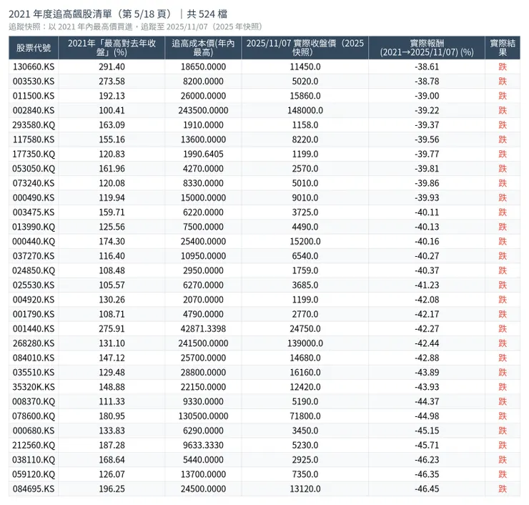Select stock code 073240.KS
Viewport: 529px width, 505px height.
(34, 183)
